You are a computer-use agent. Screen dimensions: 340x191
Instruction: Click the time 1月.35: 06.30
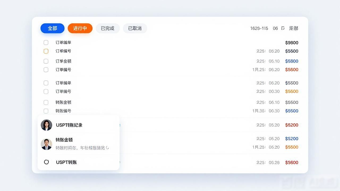[x=266, y=111]
